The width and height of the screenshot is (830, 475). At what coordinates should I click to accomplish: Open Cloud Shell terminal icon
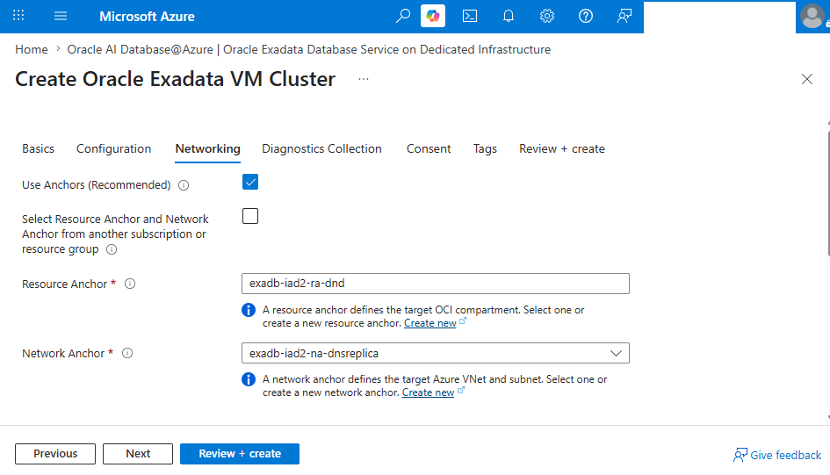[470, 16]
